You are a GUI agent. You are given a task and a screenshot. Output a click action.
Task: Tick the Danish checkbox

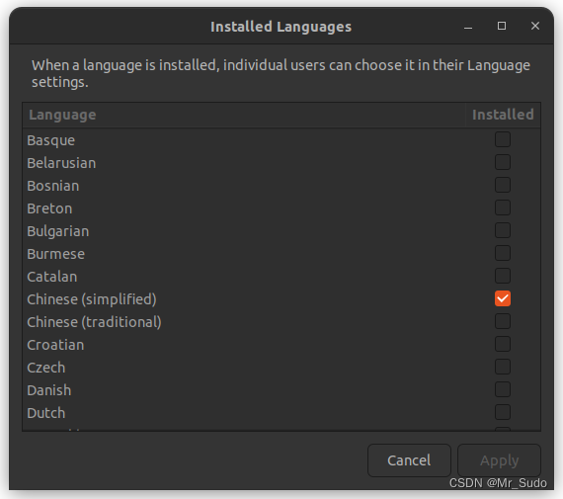click(503, 389)
